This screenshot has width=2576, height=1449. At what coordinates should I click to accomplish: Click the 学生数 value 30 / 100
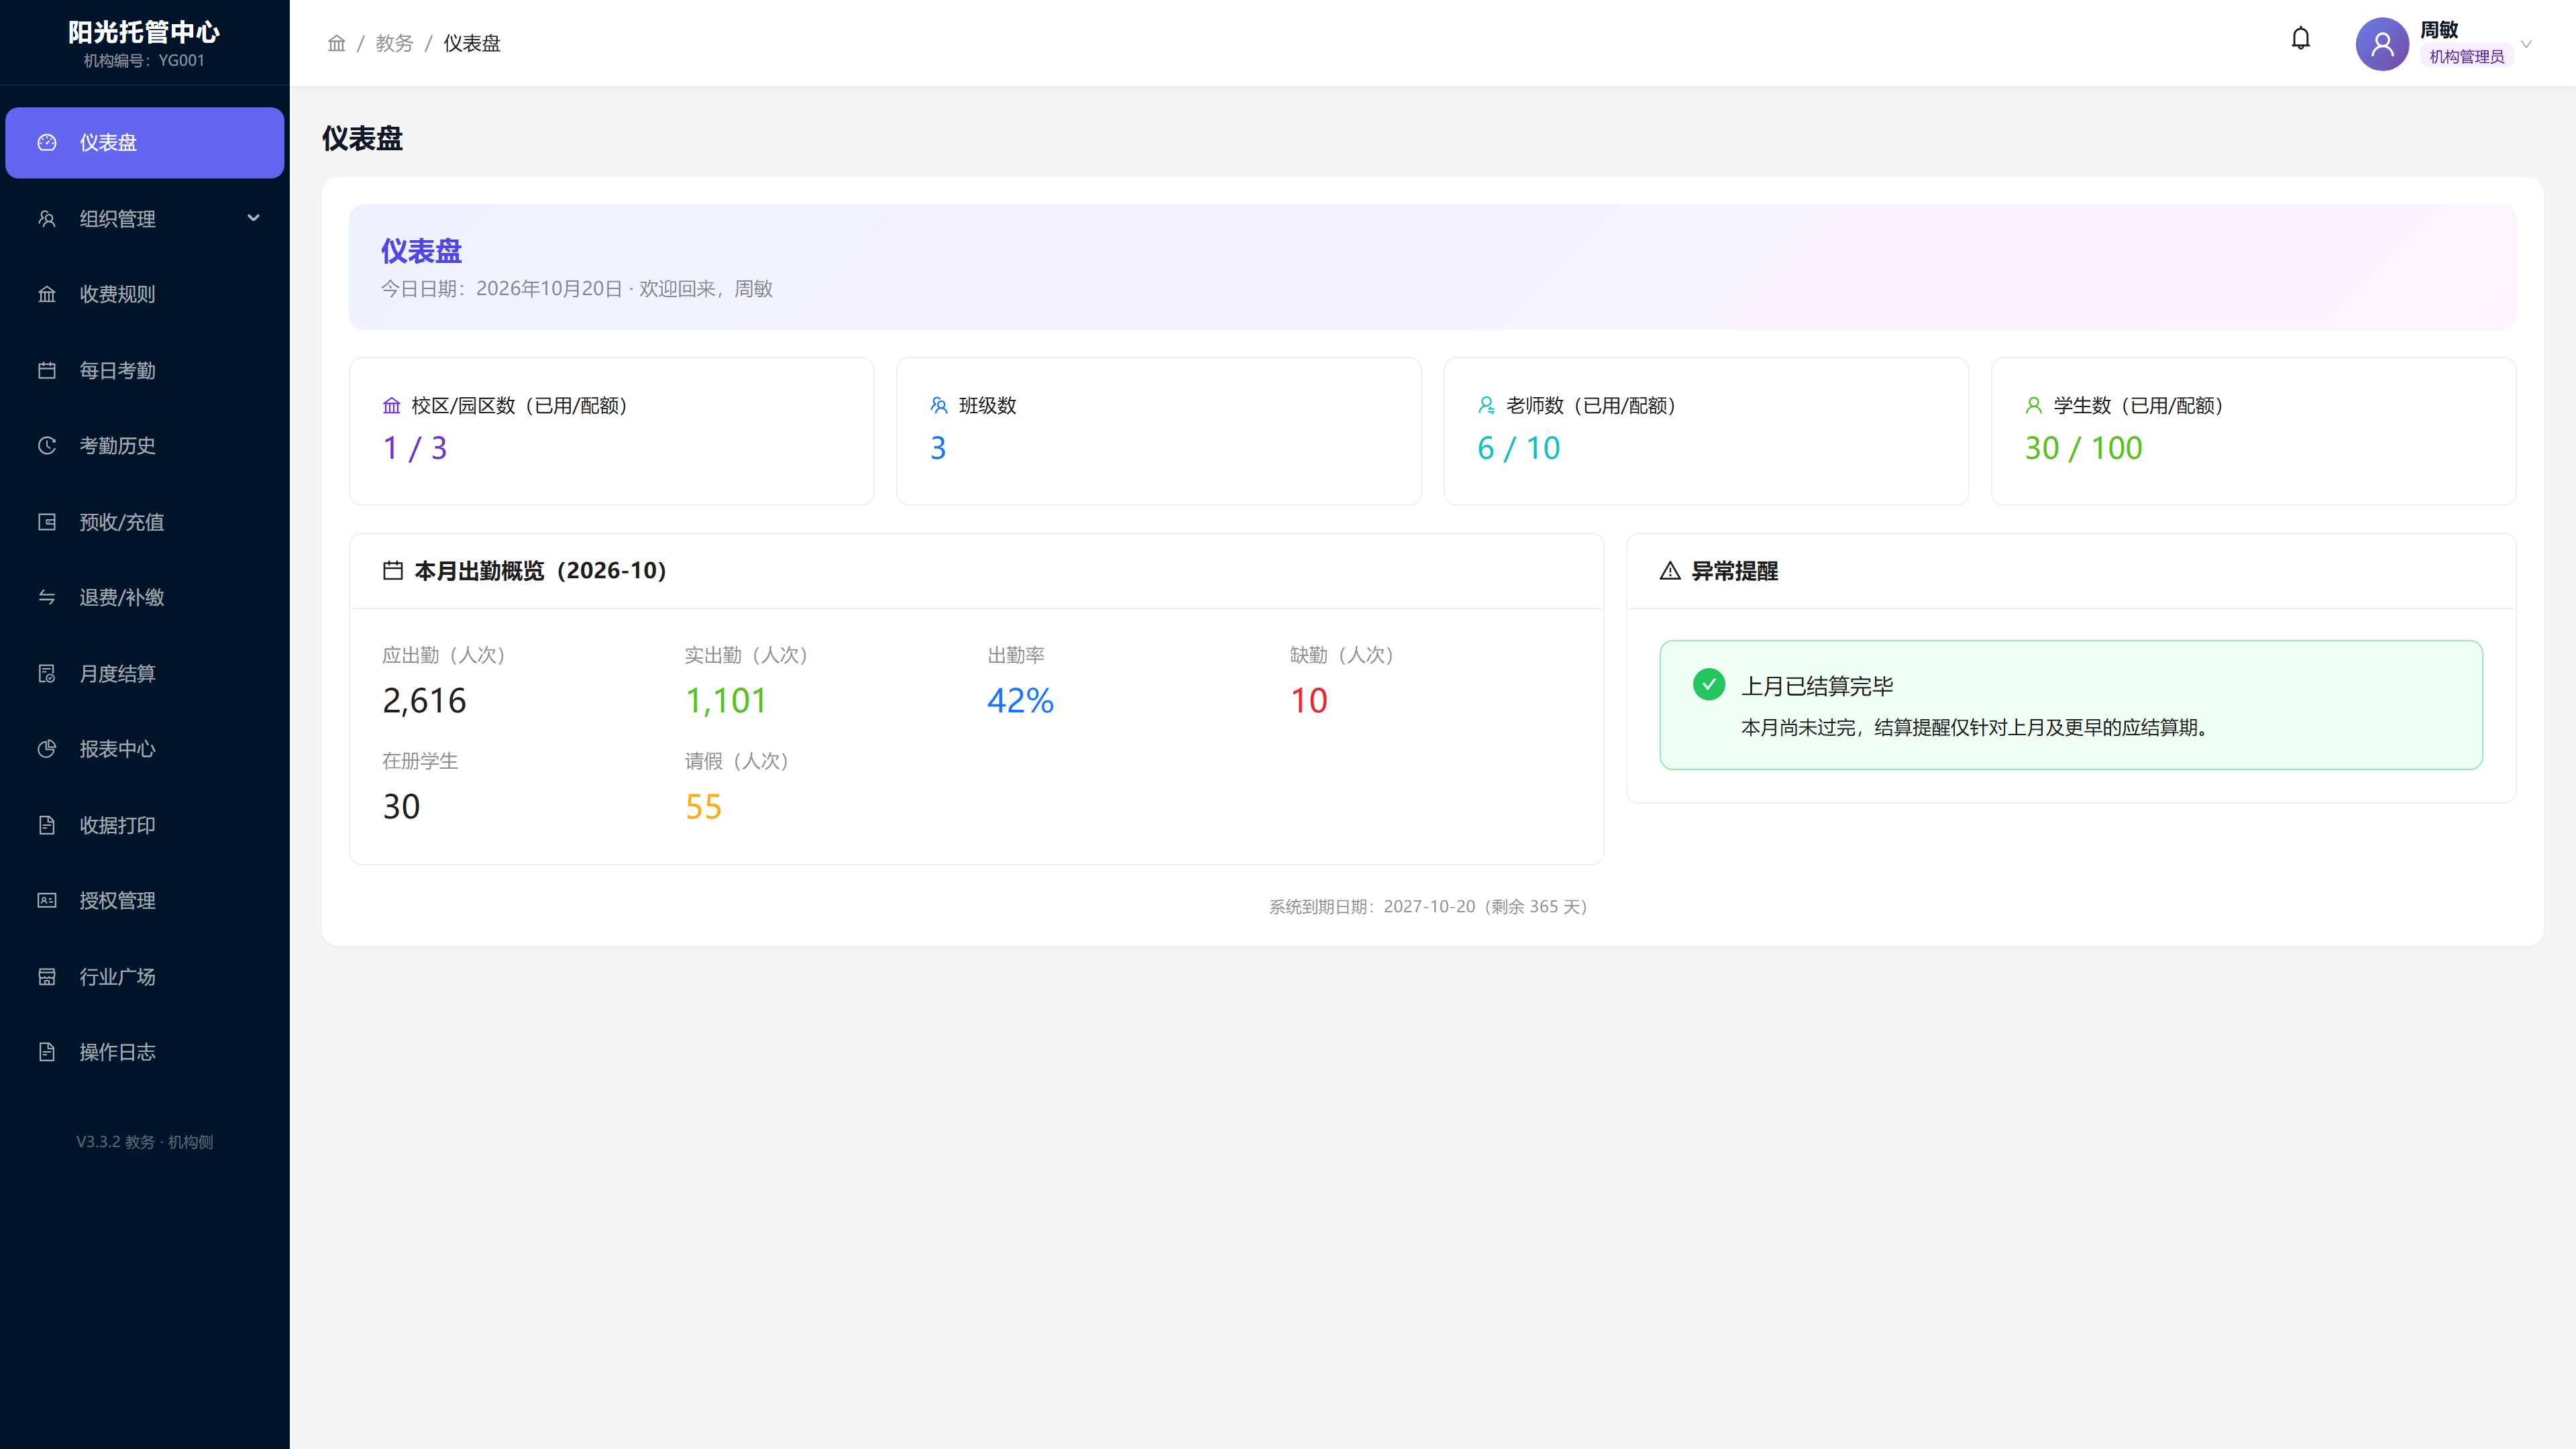pyautogui.click(x=2083, y=448)
